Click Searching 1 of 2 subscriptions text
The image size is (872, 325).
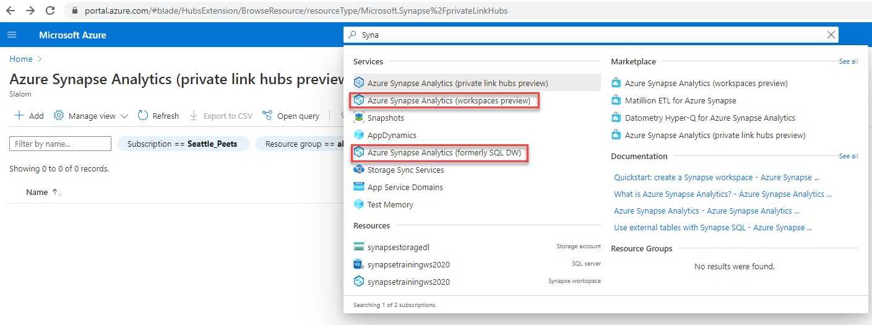coord(395,305)
